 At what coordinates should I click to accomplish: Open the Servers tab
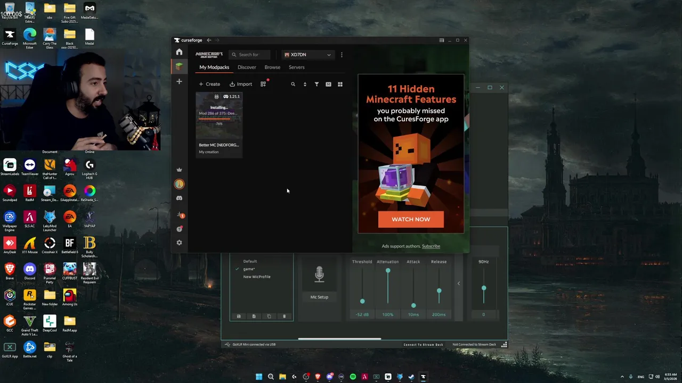click(x=297, y=68)
